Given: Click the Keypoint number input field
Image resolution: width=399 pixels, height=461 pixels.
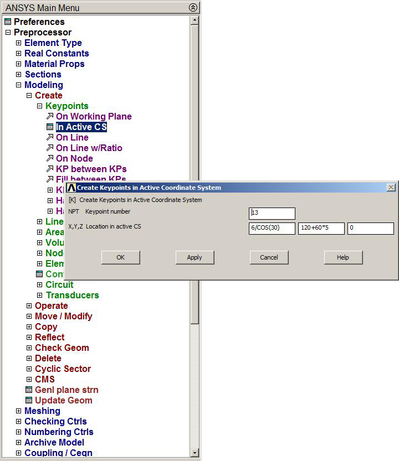Looking at the screenshot, I should tap(272, 213).
